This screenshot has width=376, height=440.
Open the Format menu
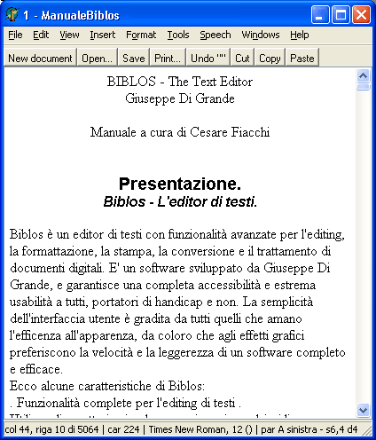pyautogui.click(x=141, y=35)
